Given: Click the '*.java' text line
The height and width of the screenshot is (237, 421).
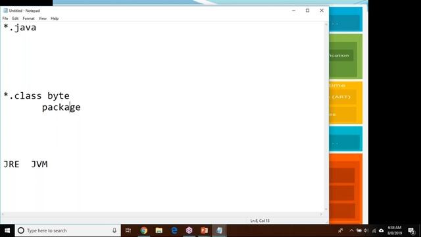Looking at the screenshot, I should pyautogui.click(x=20, y=28).
